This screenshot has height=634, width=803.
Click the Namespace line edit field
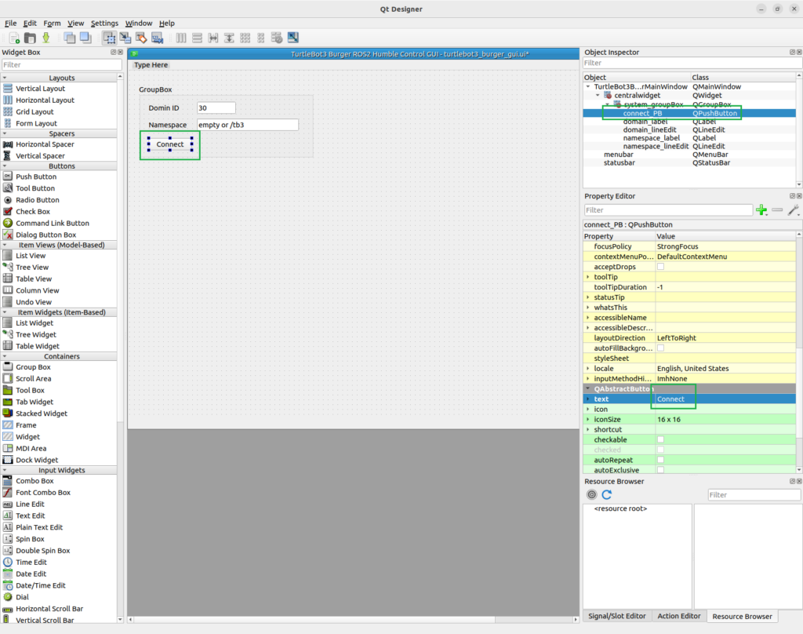247,125
